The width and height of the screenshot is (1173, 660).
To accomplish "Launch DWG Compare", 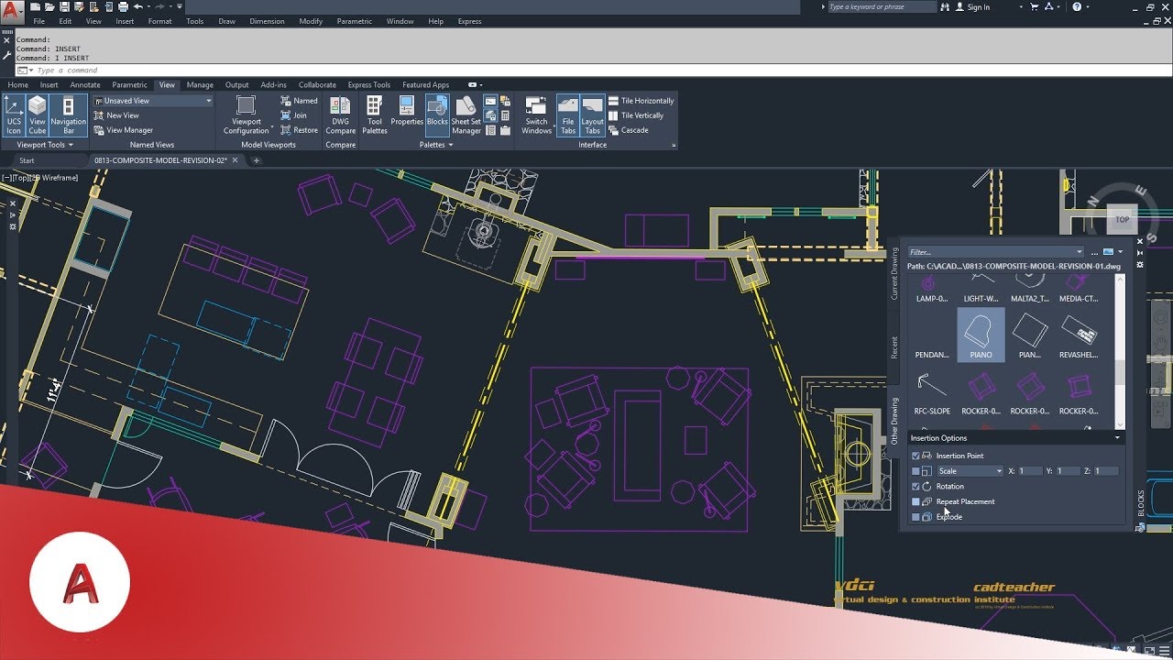I will (x=340, y=115).
